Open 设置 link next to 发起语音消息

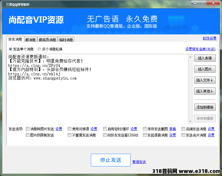click(x=173, y=135)
